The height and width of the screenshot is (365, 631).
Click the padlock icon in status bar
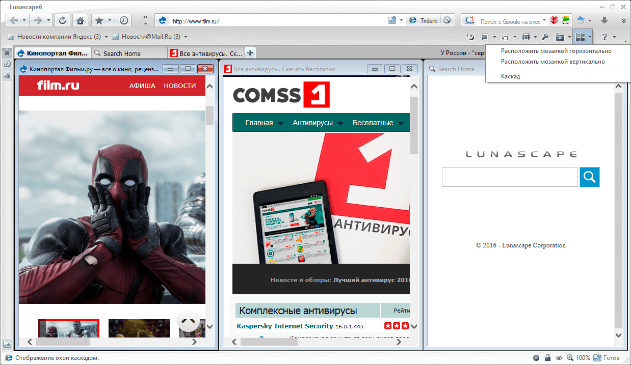click(547, 358)
